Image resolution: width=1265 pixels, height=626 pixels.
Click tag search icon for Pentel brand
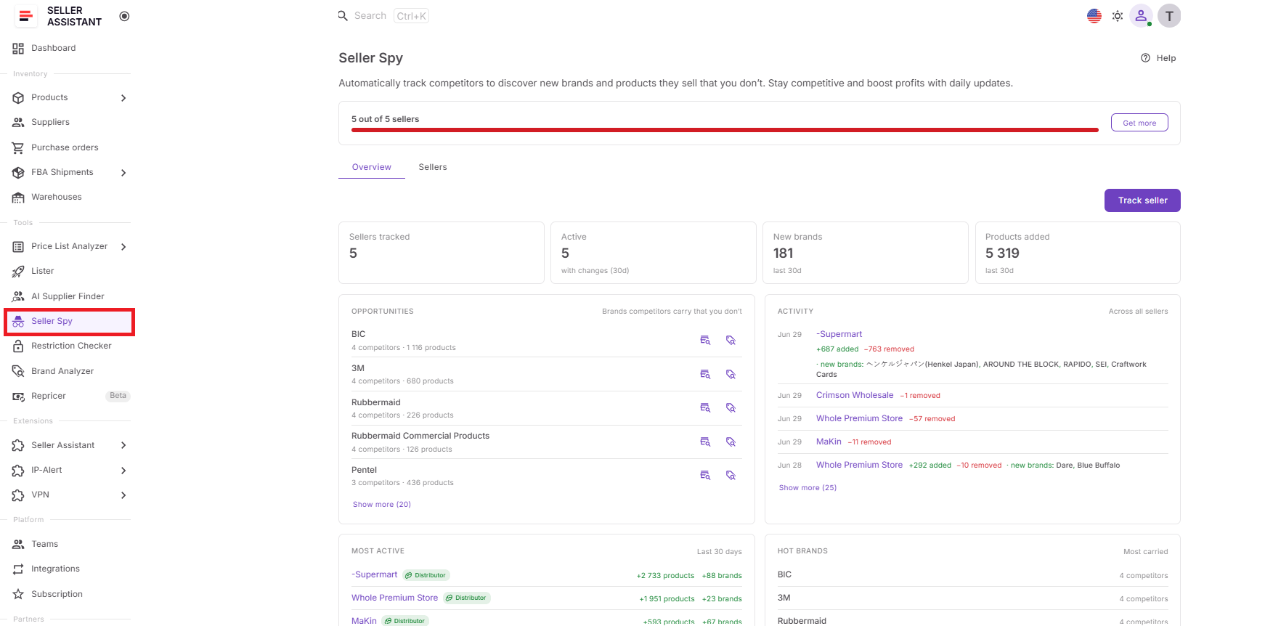731,475
